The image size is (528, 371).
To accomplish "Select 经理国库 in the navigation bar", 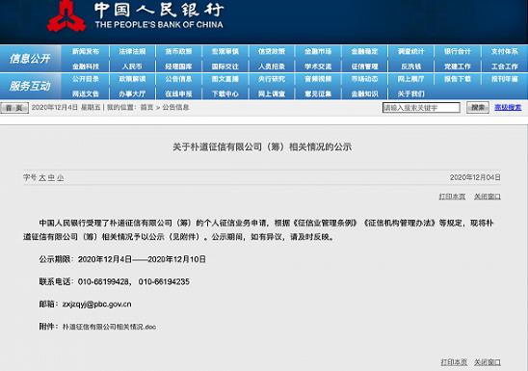I will click(x=178, y=66).
